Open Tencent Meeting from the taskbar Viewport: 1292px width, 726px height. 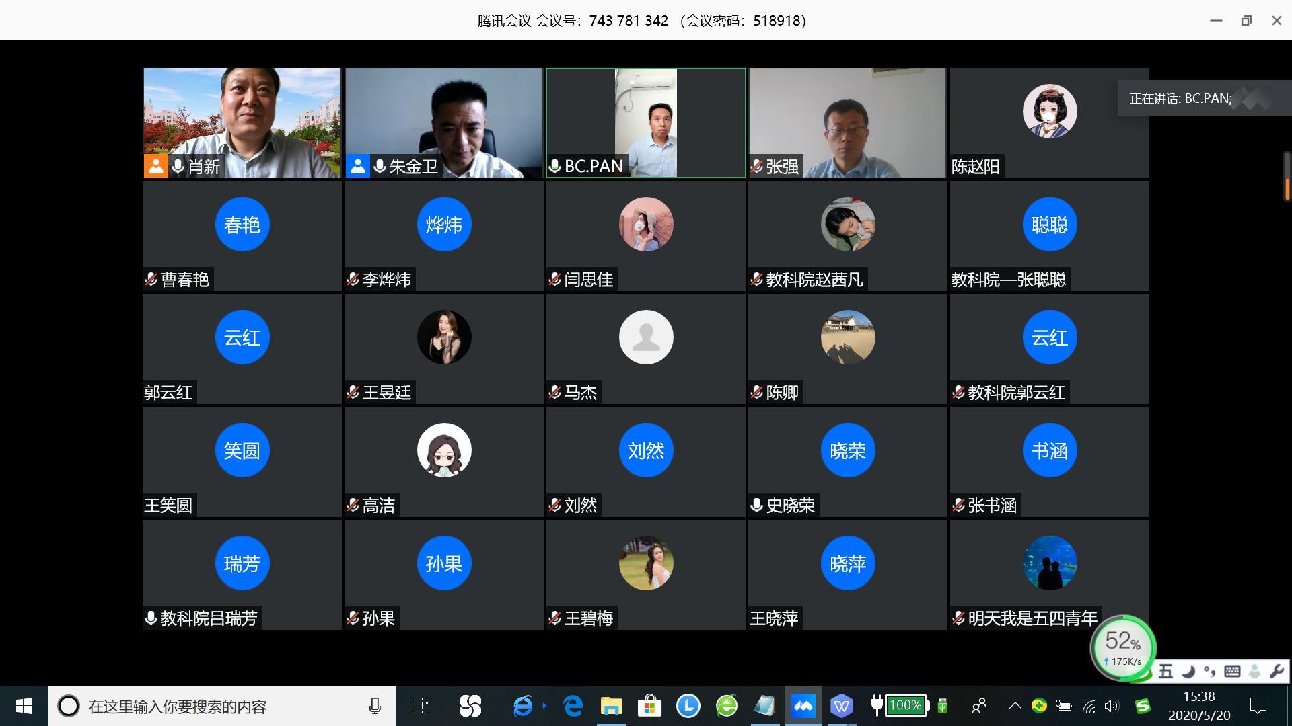click(803, 706)
